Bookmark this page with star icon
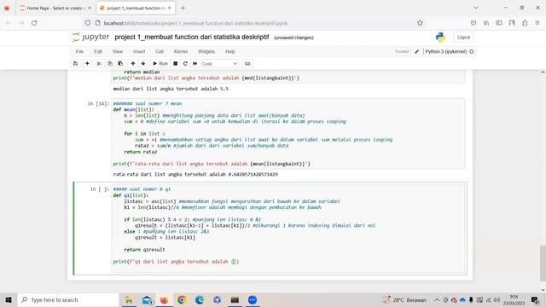The image size is (546, 307). tap(420, 23)
